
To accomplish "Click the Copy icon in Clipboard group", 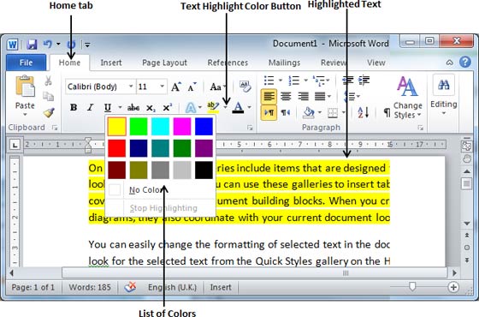I will coord(48,96).
